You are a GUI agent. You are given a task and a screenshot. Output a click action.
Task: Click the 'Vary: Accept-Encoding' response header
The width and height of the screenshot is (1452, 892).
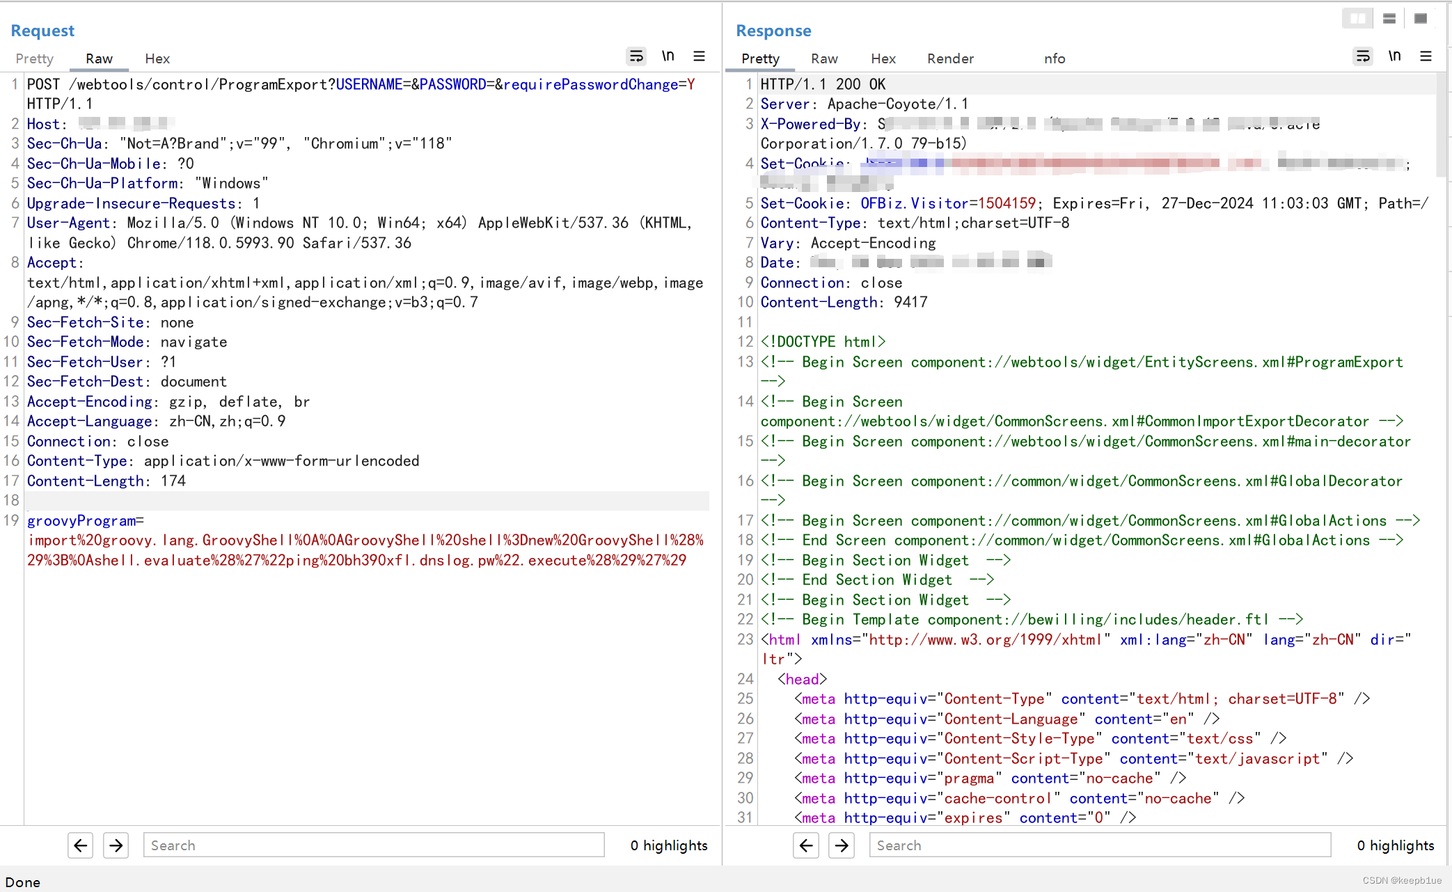pos(848,244)
